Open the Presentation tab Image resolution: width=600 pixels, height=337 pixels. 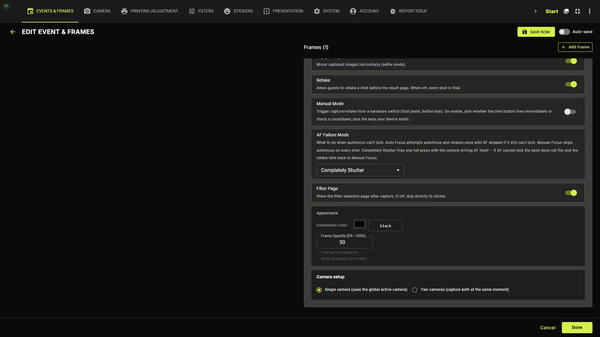283,11
